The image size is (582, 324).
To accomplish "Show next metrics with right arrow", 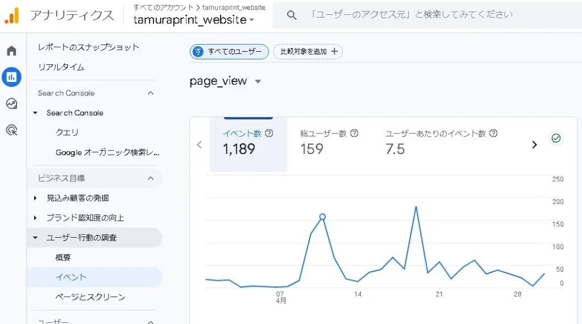I will 534,145.
